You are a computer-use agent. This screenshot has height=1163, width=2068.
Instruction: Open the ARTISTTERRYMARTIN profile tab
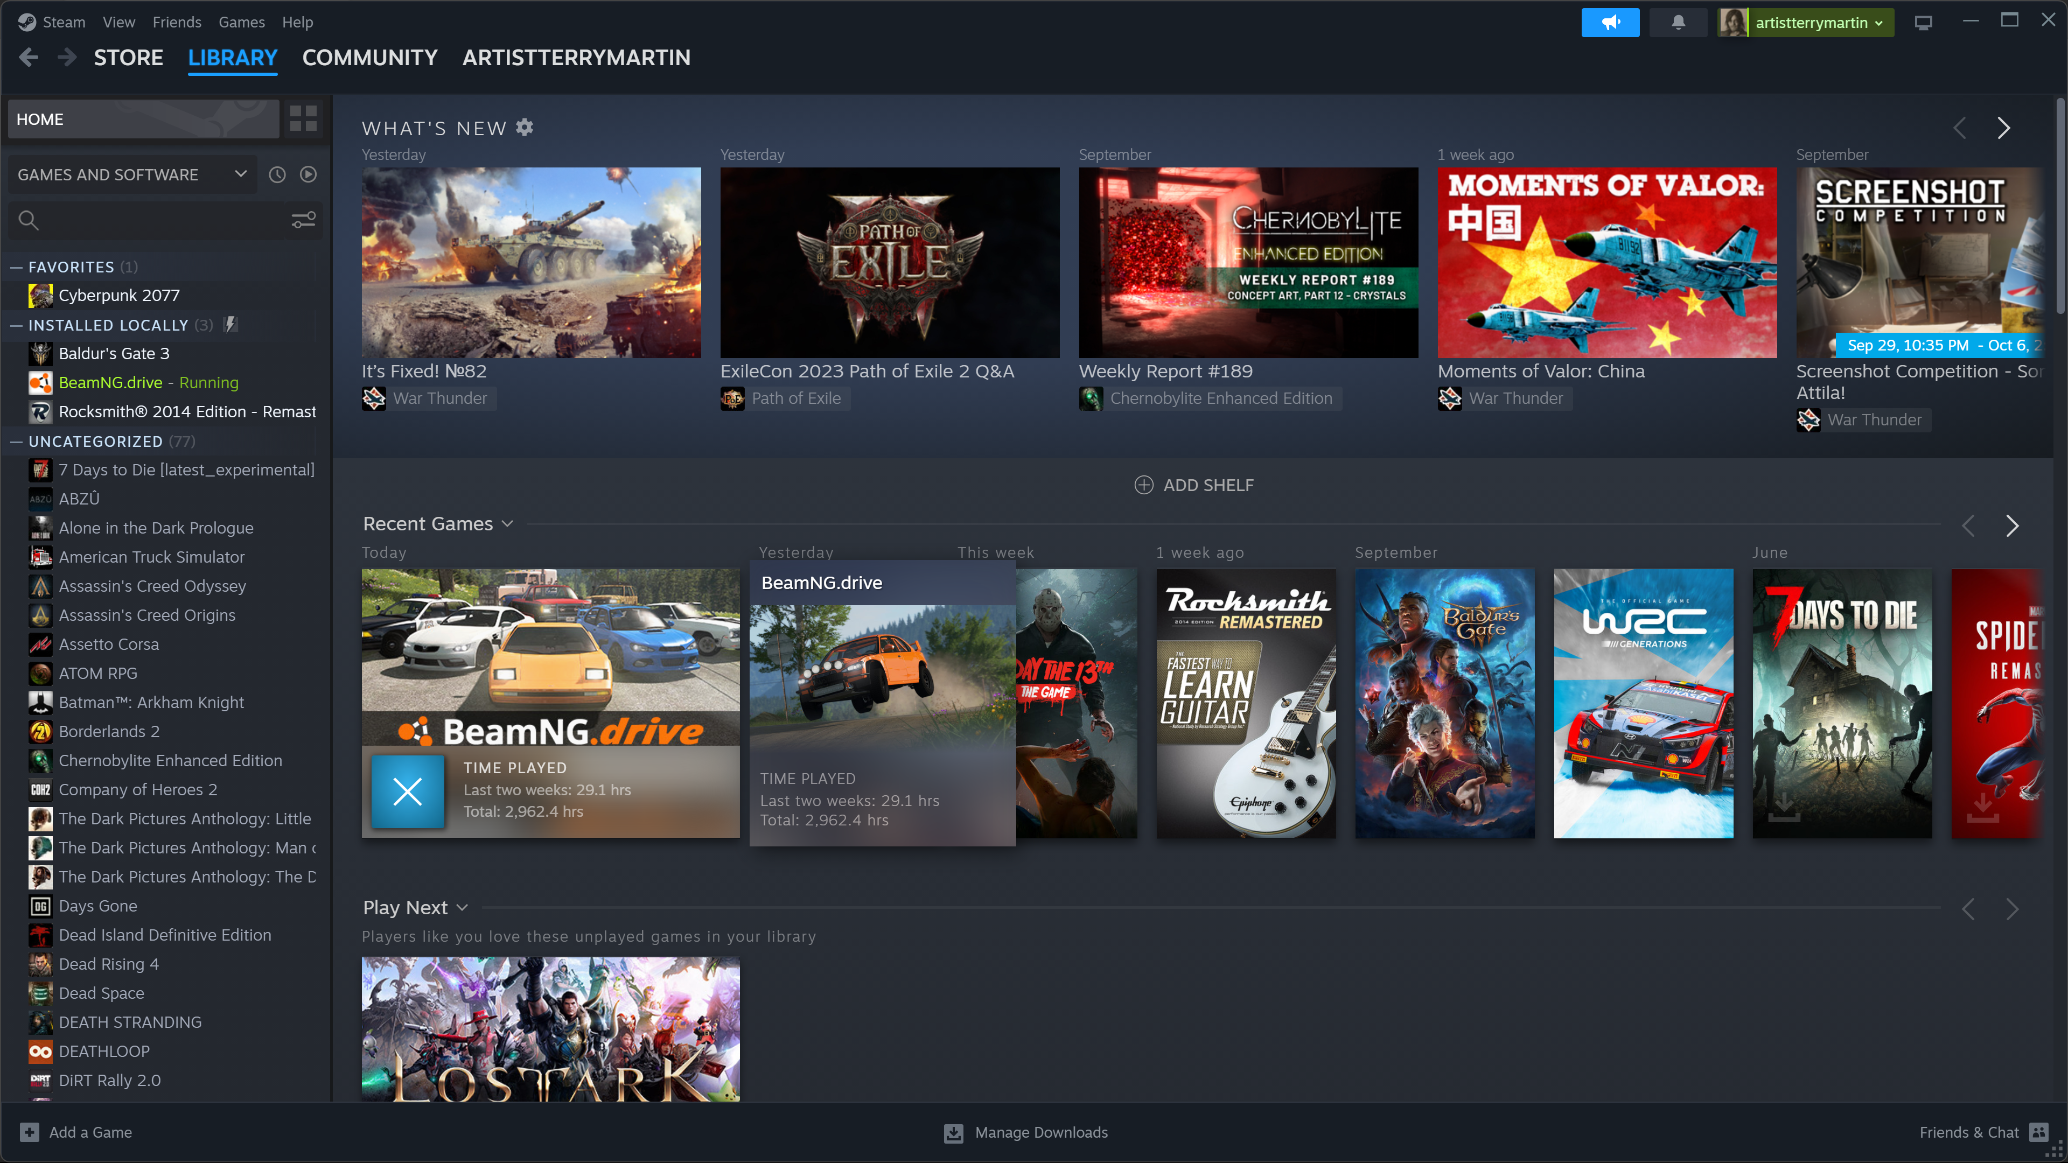click(x=576, y=58)
